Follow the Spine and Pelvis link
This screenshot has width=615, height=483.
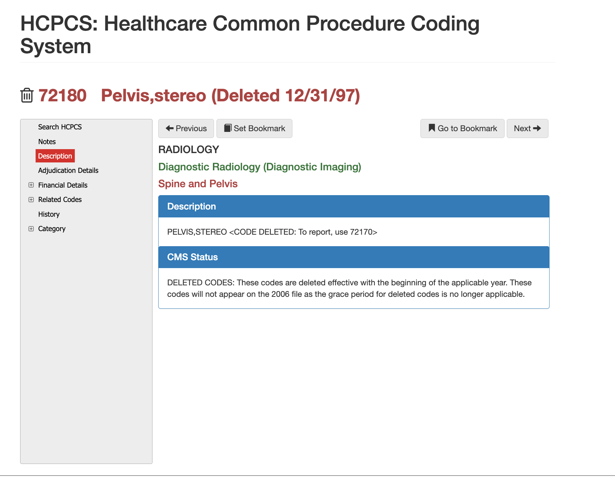coord(198,184)
